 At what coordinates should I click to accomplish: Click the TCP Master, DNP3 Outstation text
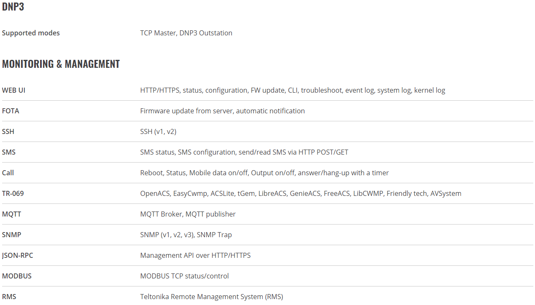click(x=186, y=33)
